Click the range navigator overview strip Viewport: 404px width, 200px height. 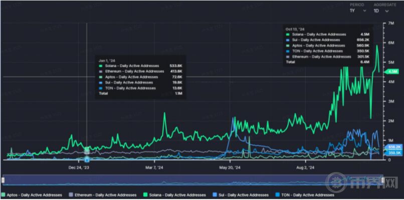tap(192, 180)
